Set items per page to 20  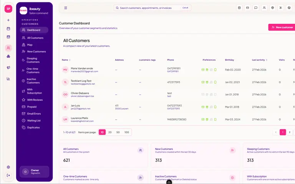coord(110,132)
